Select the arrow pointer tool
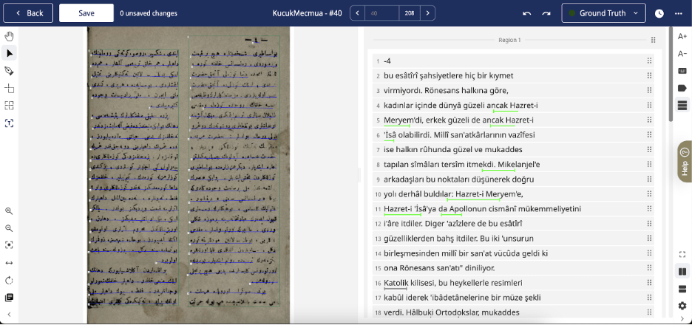The height and width of the screenshot is (325, 692). (10, 53)
